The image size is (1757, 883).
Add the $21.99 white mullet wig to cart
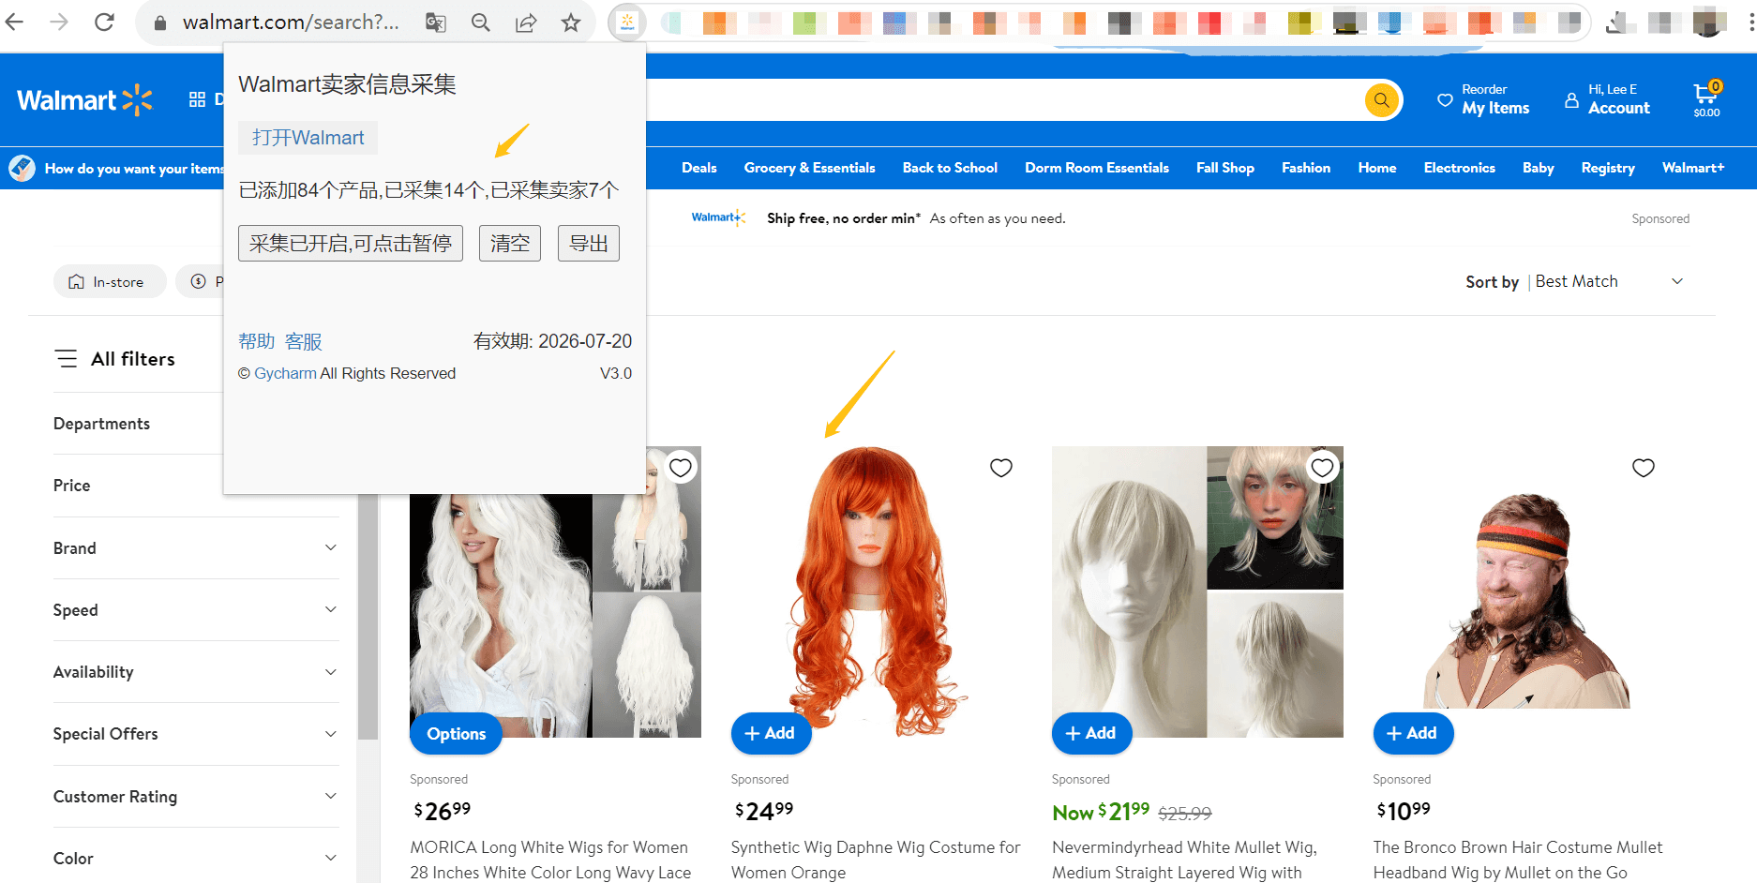tap(1091, 733)
